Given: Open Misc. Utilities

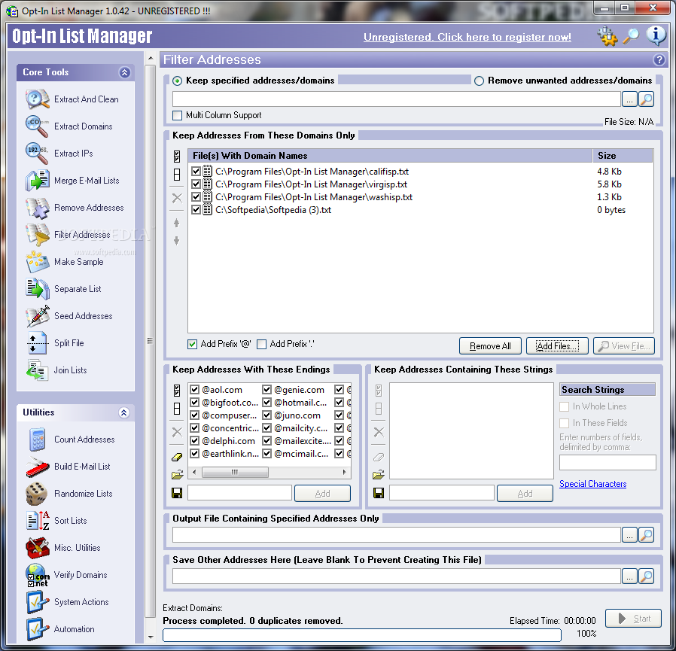Looking at the screenshot, I should point(63,548).
